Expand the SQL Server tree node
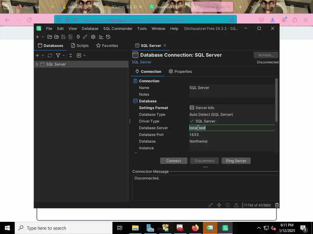This screenshot has width=313, height=234. [37, 64]
